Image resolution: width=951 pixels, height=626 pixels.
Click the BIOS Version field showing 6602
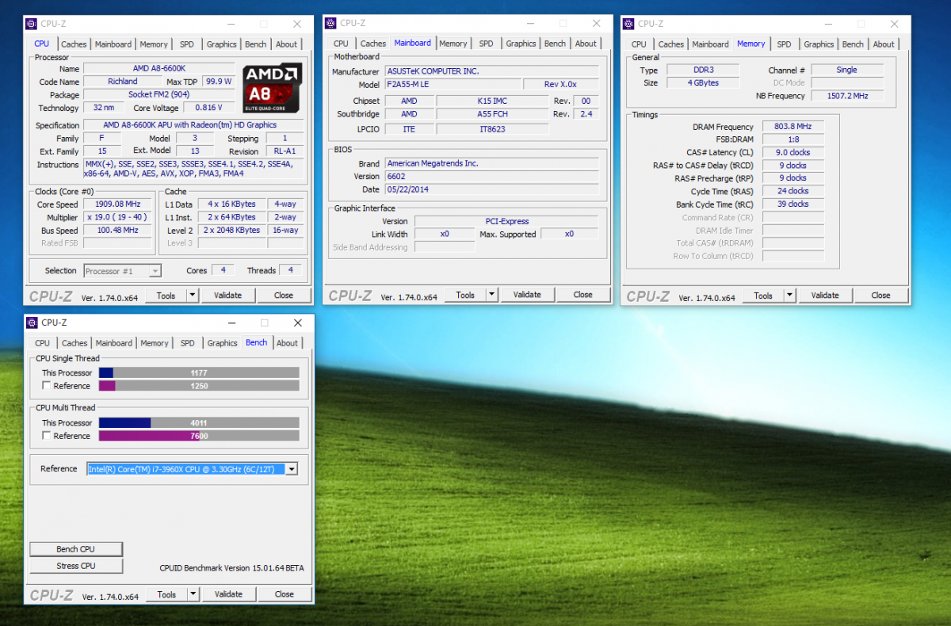pos(491,176)
